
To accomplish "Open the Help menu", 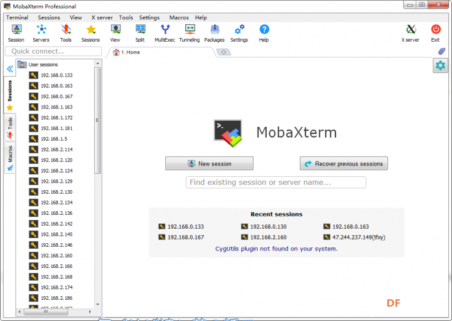I will tap(201, 17).
